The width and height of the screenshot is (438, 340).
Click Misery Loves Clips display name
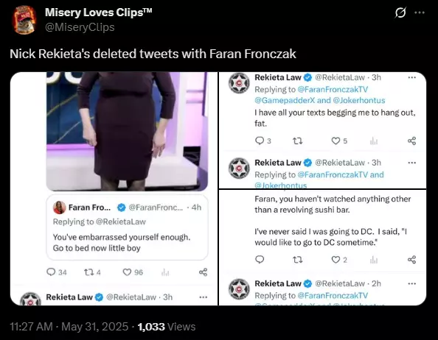pyautogui.click(x=98, y=13)
